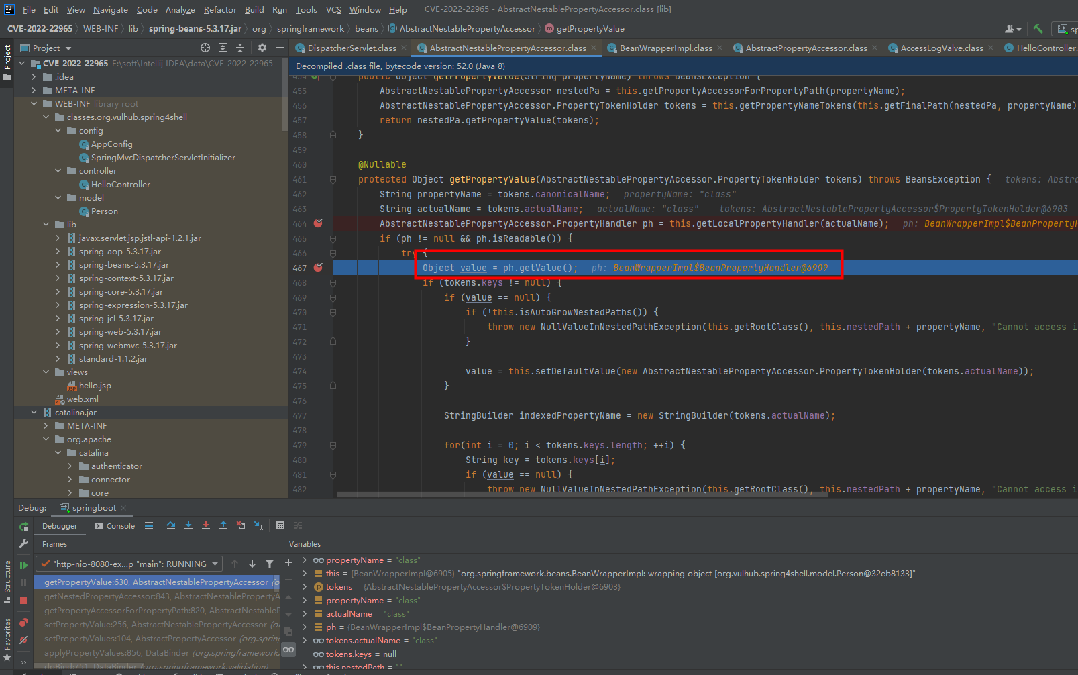Click Show Execution Point lines icon
The height and width of the screenshot is (675, 1078).
pos(149,526)
